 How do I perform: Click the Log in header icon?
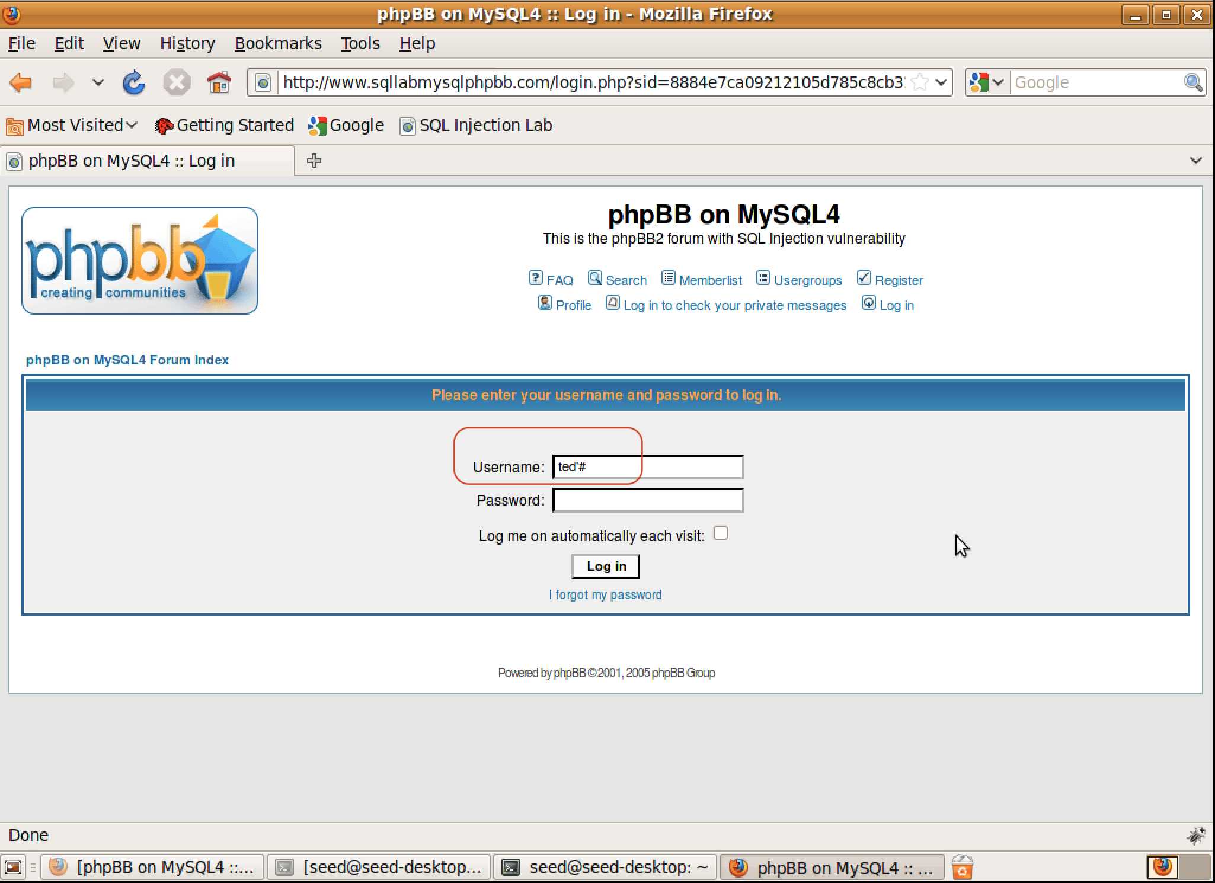pos(868,303)
